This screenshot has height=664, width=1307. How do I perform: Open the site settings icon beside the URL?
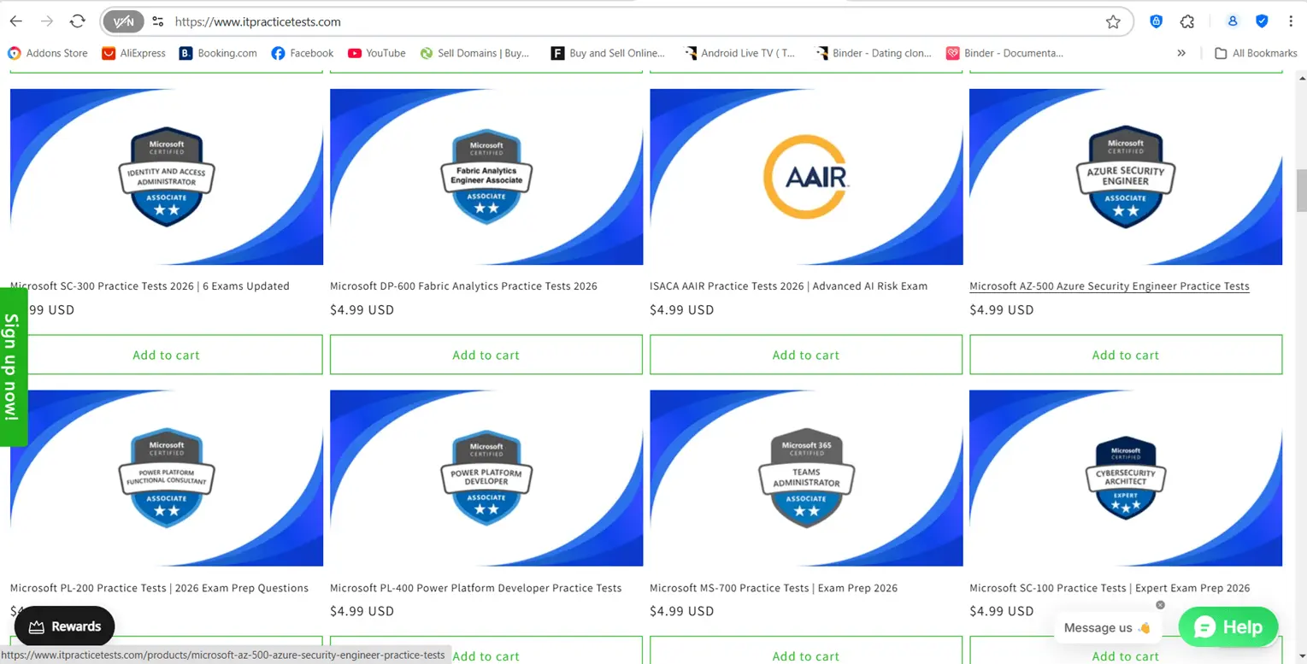click(157, 21)
